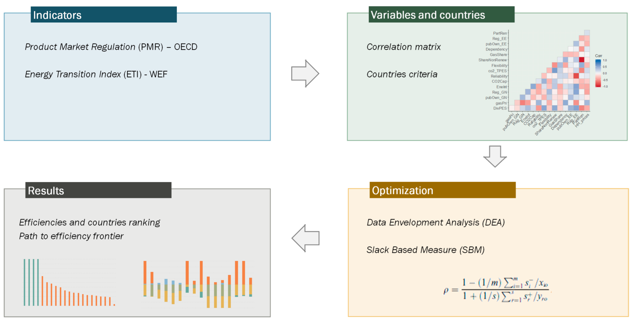This screenshot has width=632, height=322.
Task: Click the Results header banner
Action: [x=98, y=190]
